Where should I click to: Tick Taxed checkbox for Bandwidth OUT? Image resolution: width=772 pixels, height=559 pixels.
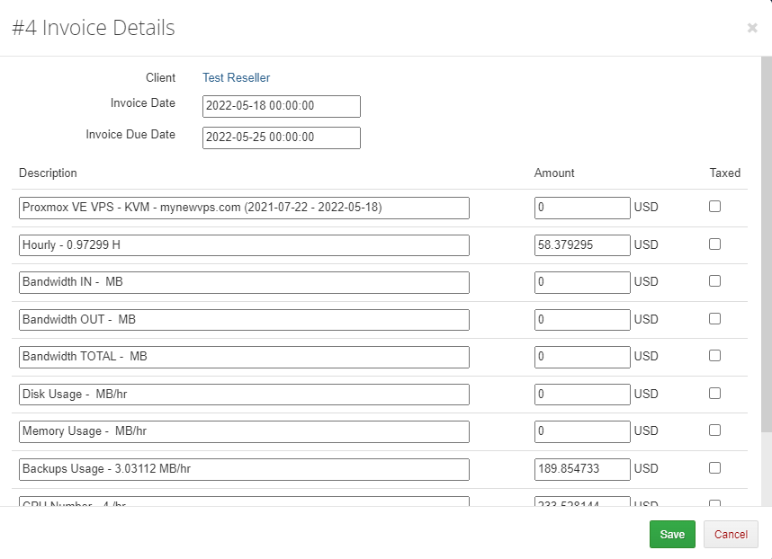pos(714,318)
